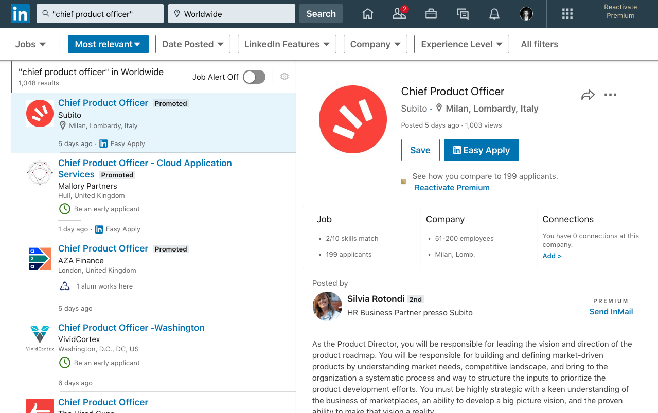Click '1 alum works here' text
Viewport: 658px width, 413px height.
(x=104, y=286)
